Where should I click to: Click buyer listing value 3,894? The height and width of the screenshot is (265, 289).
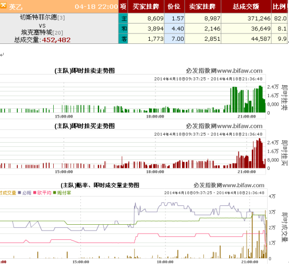tap(155, 29)
